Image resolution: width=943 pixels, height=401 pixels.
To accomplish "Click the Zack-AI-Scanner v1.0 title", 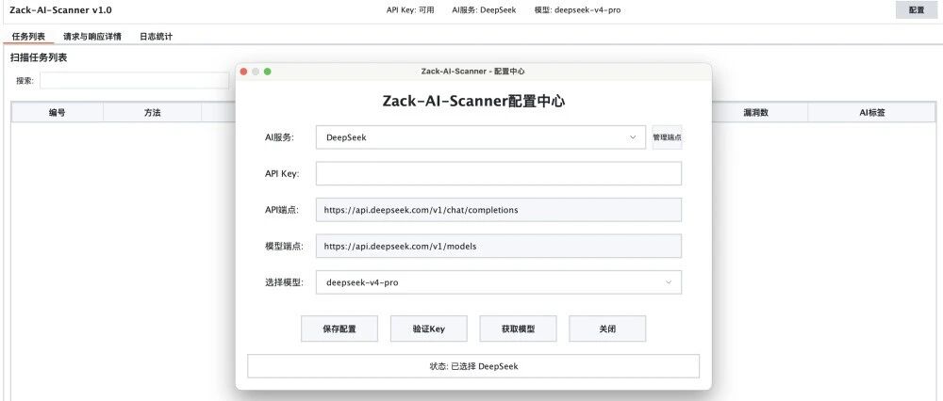I will tap(60, 10).
